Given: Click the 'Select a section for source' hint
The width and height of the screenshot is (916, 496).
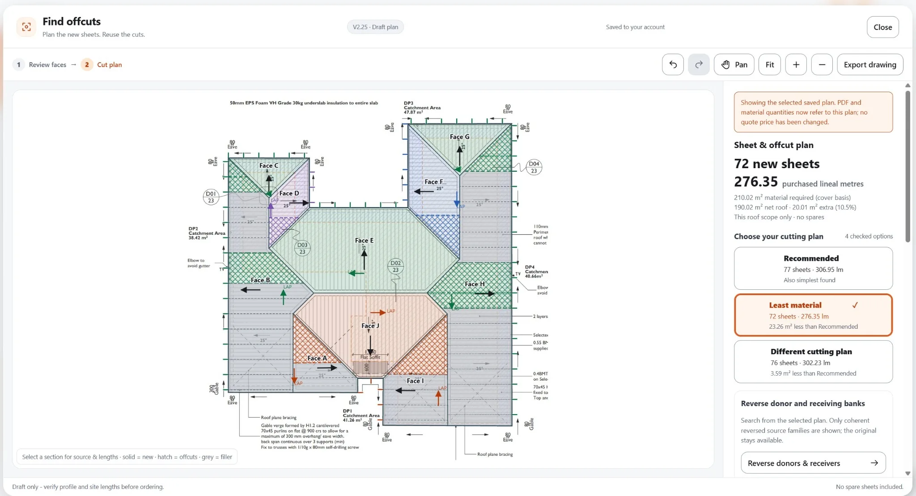Looking at the screenshot, I should (127, 457).
